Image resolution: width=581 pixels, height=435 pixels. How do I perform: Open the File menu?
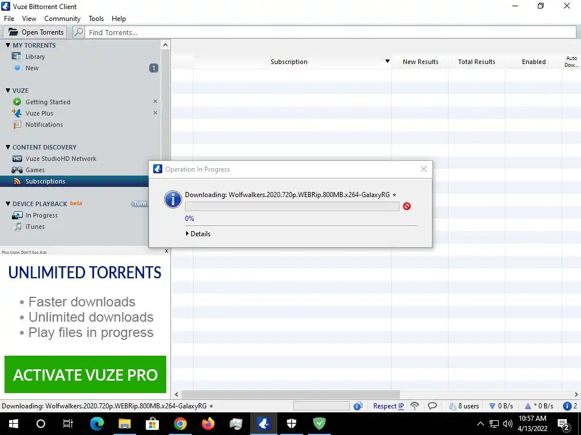click(9, 19)
